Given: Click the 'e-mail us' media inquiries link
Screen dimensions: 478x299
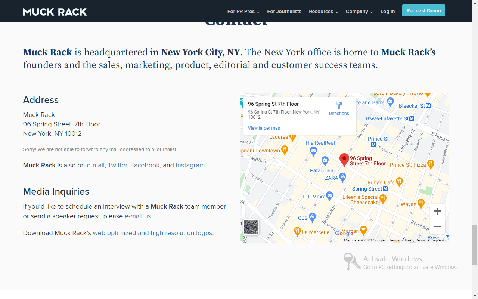Looking at the screenshot, I should point(138,216).
